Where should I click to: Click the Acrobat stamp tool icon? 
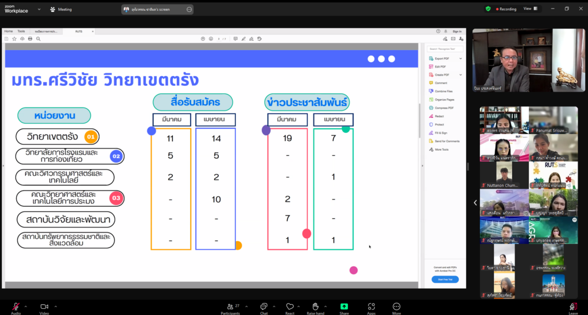pyautogui.click(x=260, y=39)
